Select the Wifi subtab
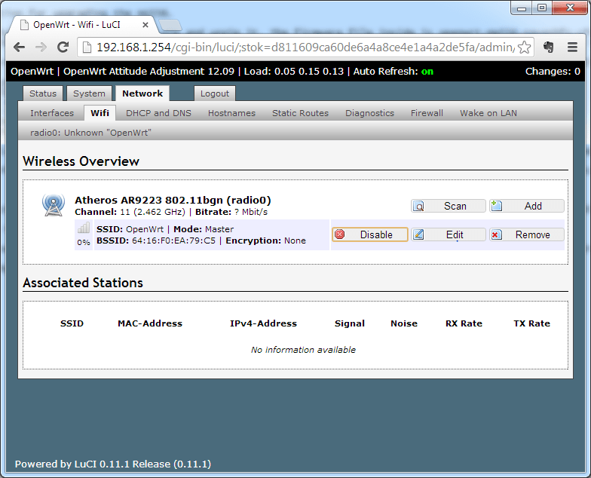The image size is (591, 478). tap(100, 113)
